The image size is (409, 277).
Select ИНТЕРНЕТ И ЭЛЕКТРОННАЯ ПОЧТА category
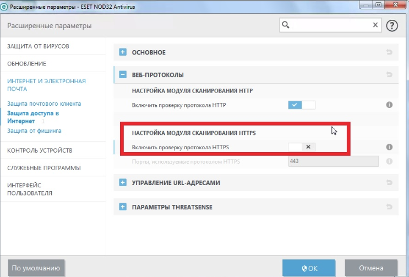tap(46, 85)
